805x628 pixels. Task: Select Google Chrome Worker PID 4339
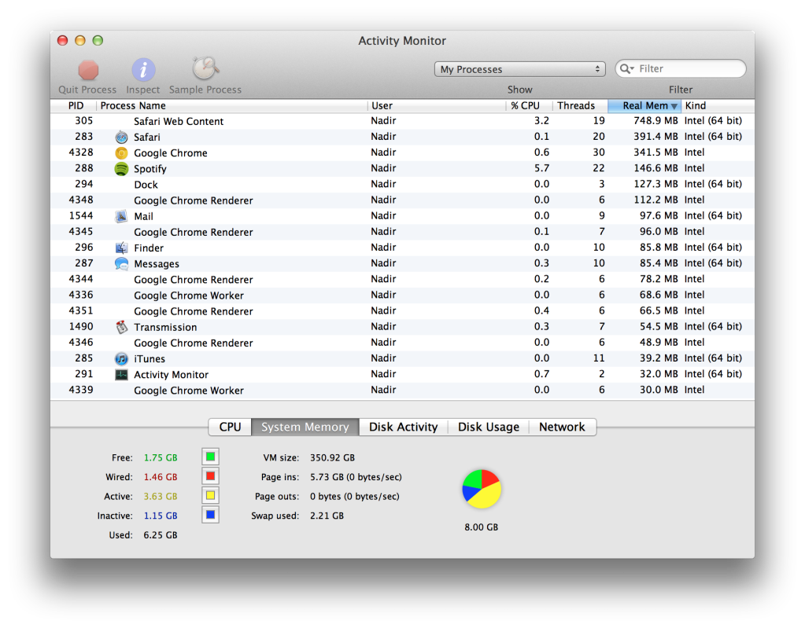coord(403,391)
